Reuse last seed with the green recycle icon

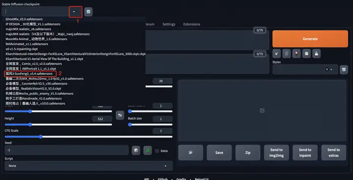tap(148, 151)
